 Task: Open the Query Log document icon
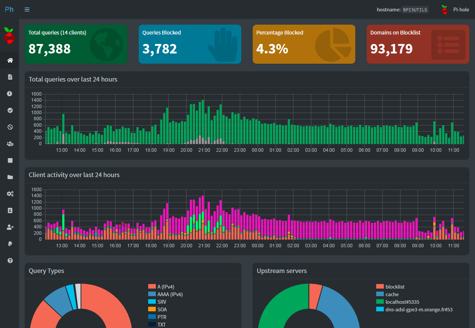10,77
